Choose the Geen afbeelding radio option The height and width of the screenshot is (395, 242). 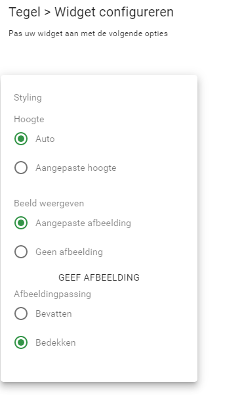(21, 252)
